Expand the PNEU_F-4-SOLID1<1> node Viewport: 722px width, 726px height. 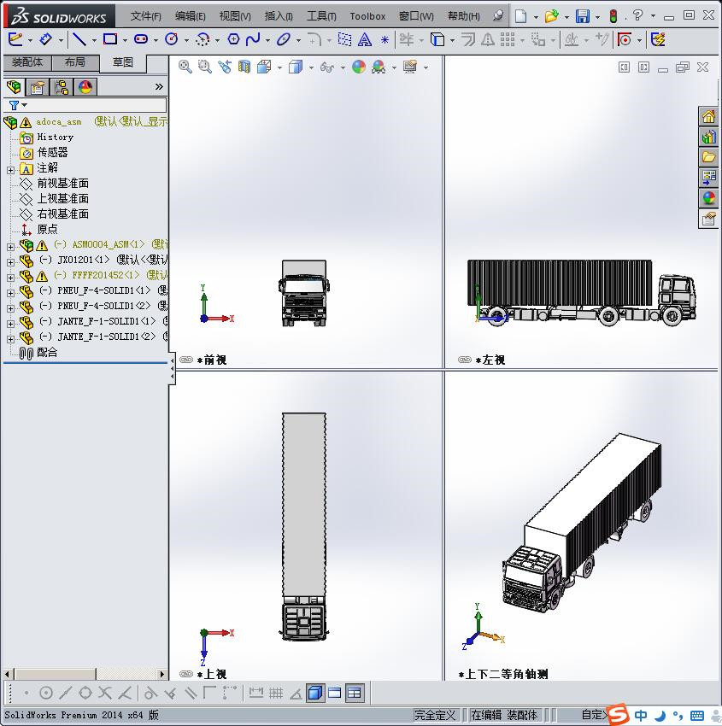coord(10,293)
